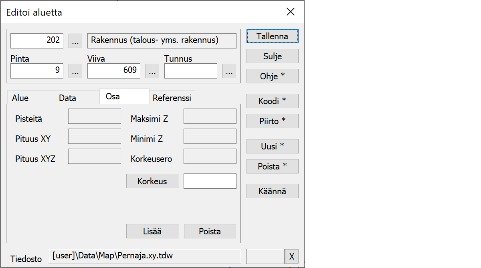
Task: Click the Korkeus button
Action: (x=152, y=181)
